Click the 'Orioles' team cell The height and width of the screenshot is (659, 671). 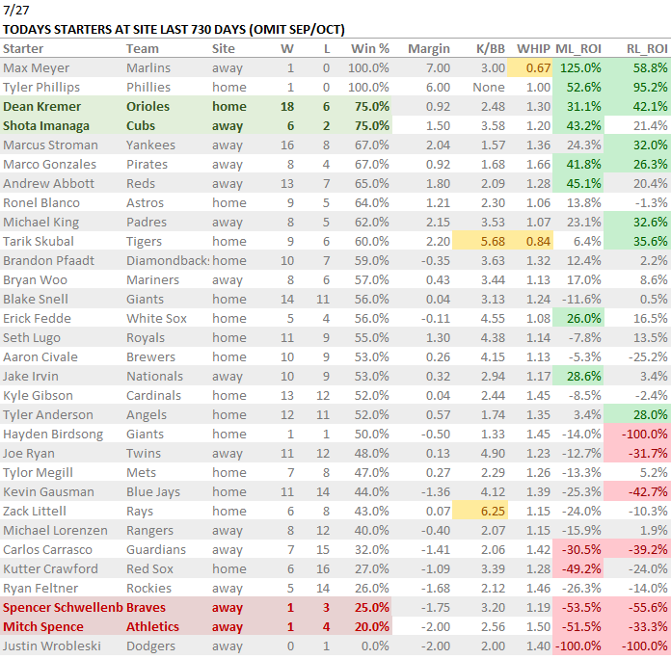(148, 107)
